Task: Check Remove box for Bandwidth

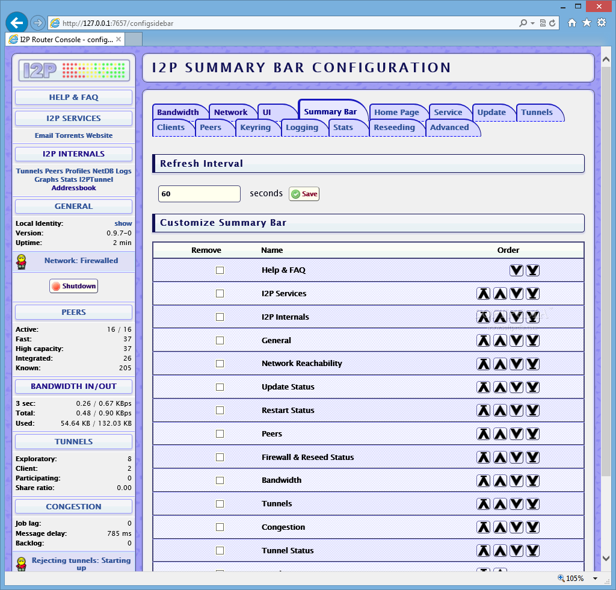Action: (x=220, y=480)
